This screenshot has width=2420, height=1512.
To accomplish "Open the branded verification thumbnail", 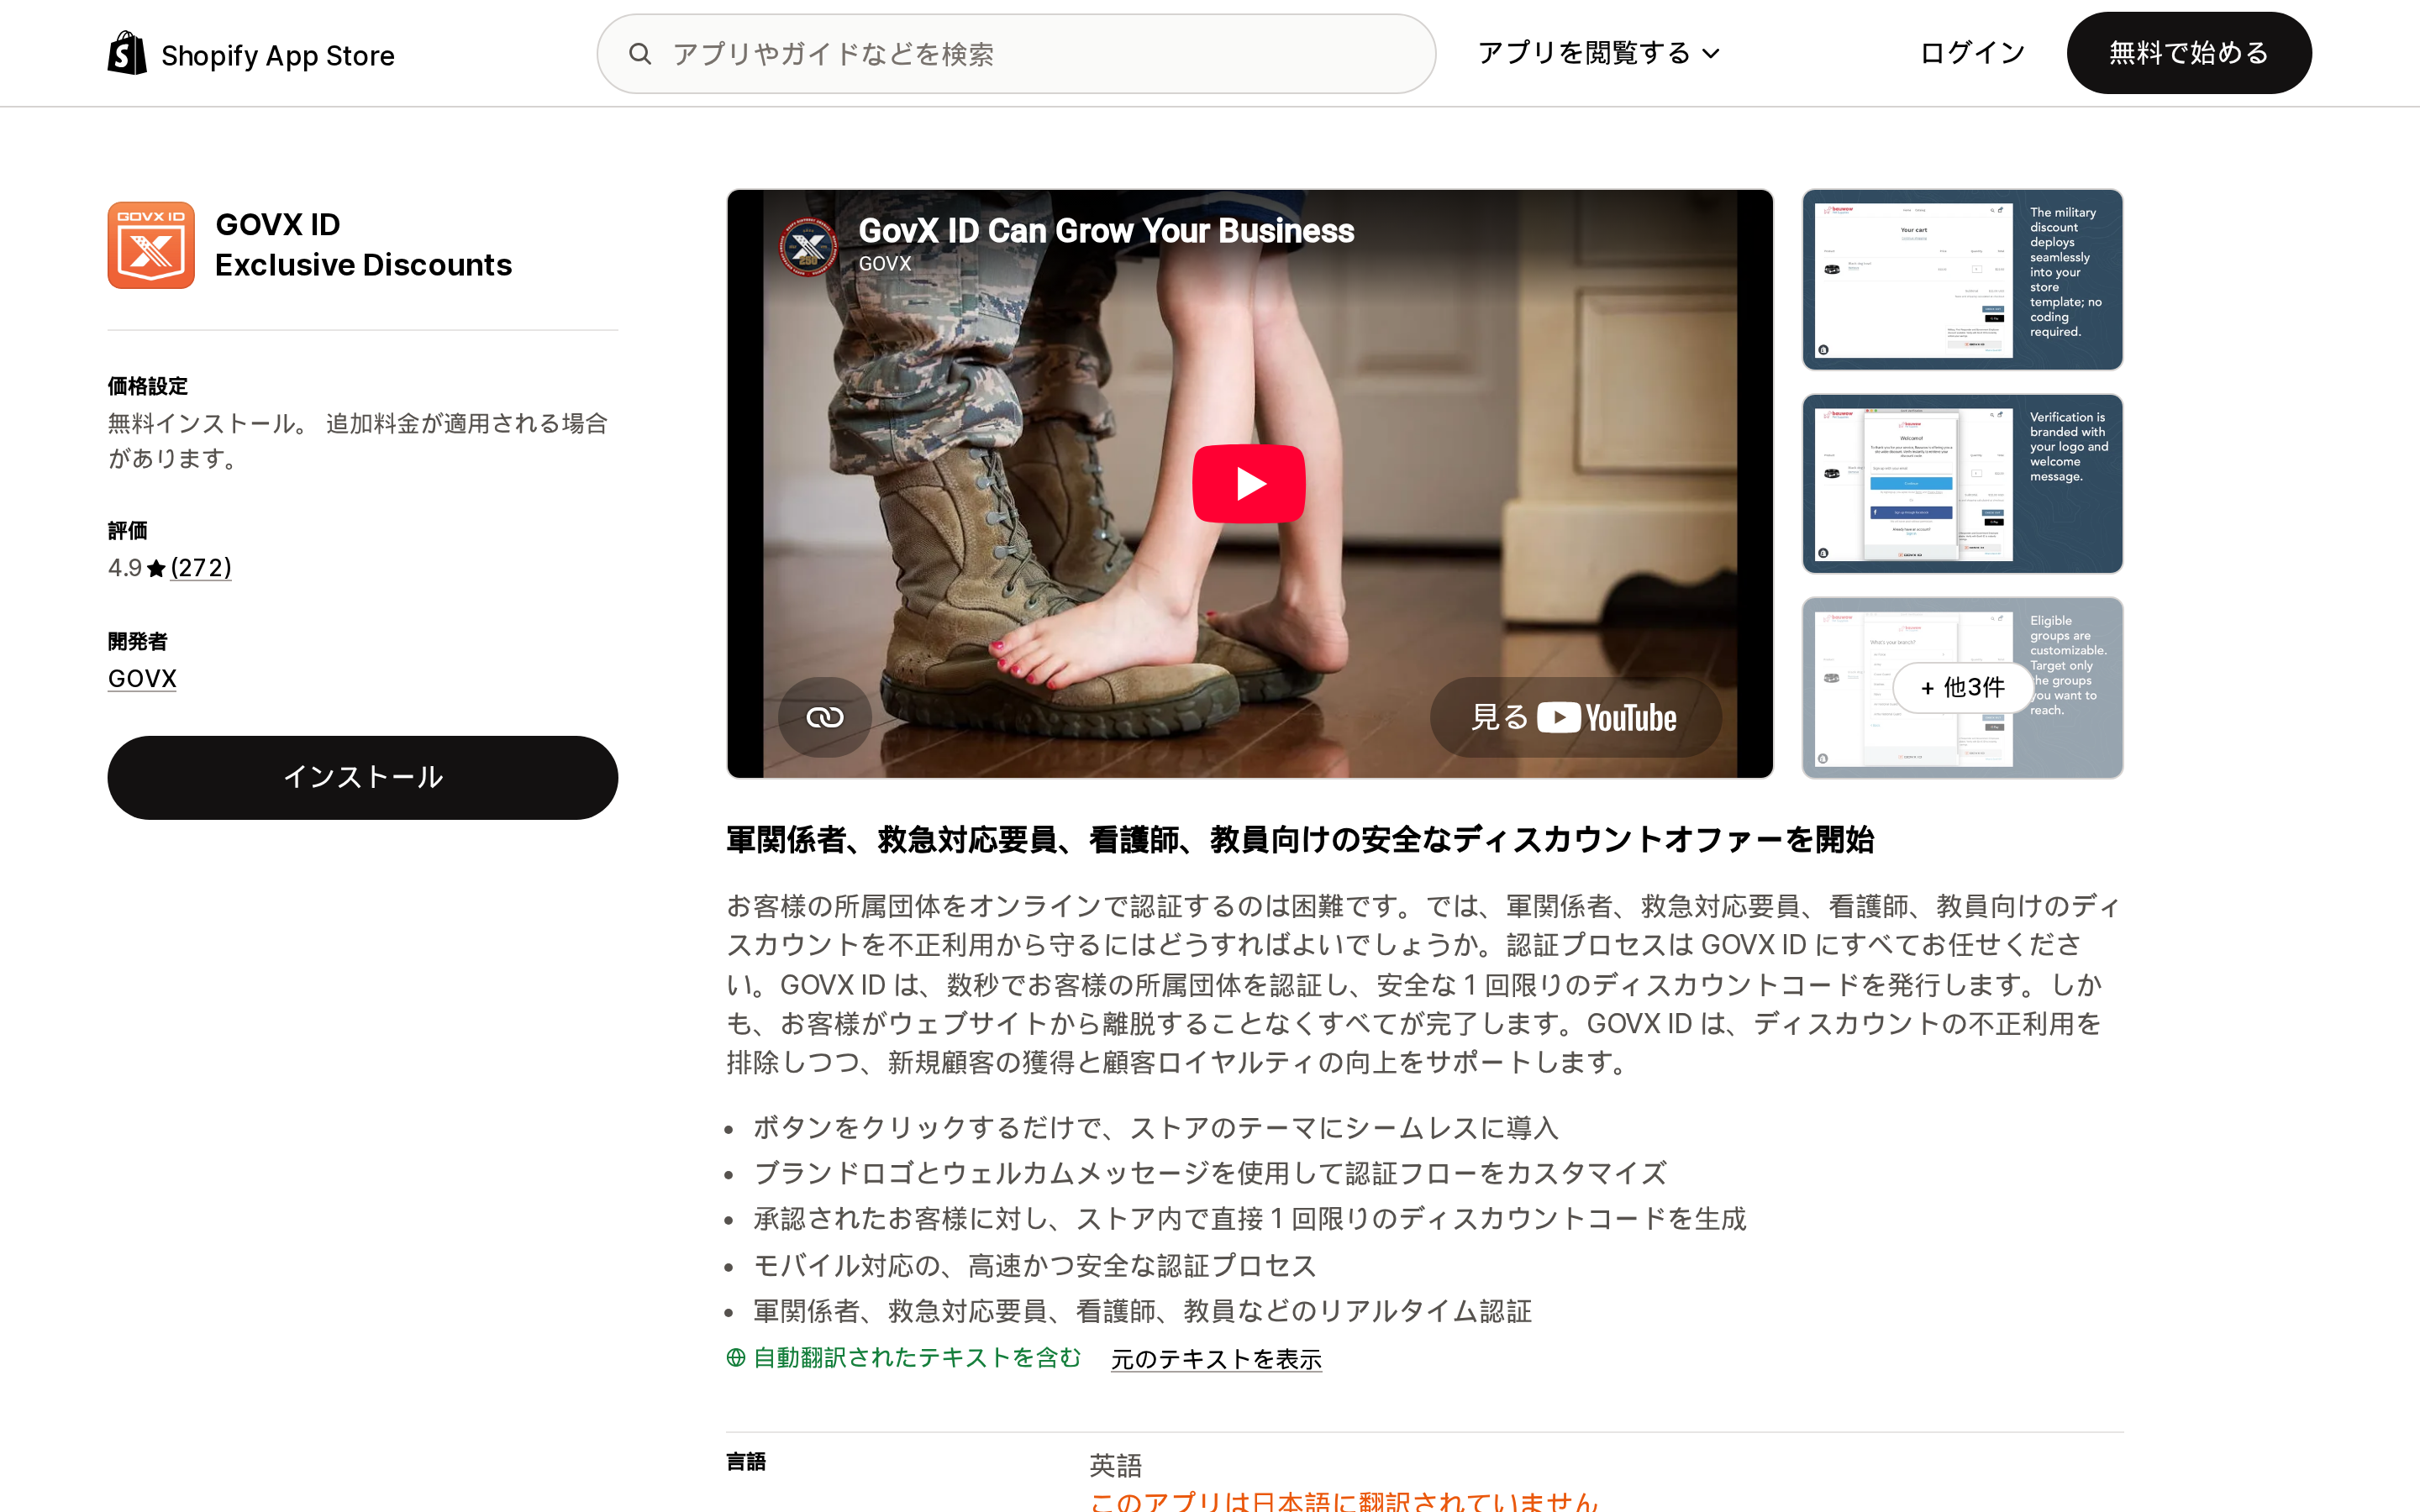I will pos(1962,484).
